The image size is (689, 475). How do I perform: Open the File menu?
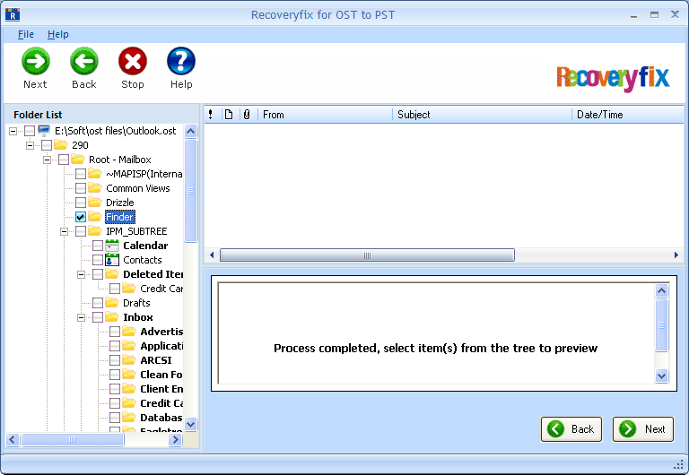[26, 34]
